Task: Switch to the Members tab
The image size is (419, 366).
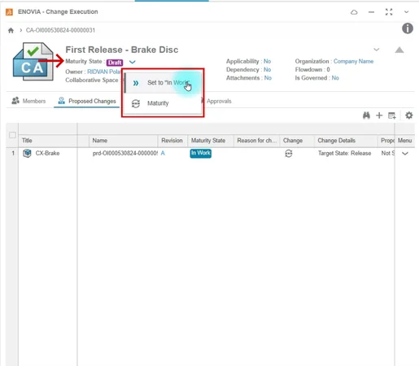Action: [x=28, y=101]
